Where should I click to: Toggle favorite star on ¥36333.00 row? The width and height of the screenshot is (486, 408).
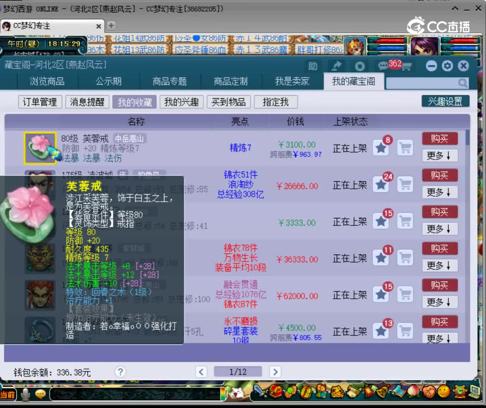381,258
